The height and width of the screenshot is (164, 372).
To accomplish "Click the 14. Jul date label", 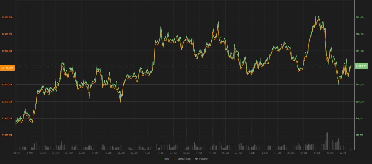I will [x=160, y=152].
